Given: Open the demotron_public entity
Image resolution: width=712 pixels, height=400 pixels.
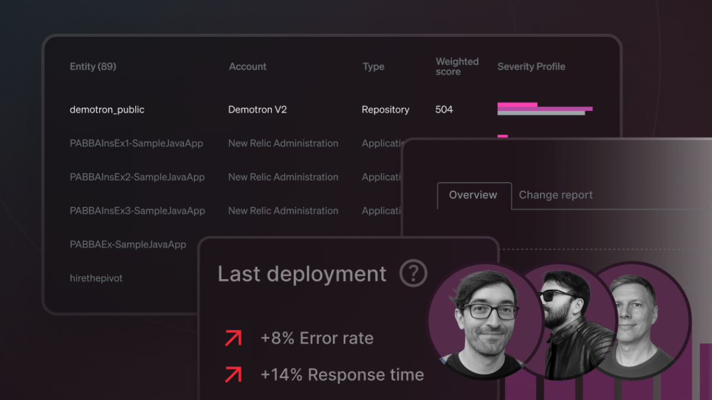Looking at the screenshot, I should pyautogui.click(x=107, y=110).
